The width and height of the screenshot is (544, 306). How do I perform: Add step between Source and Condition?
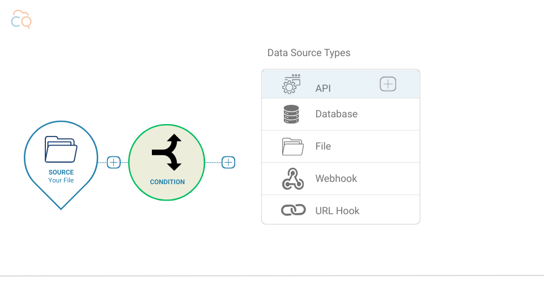(x=114, y=163)
